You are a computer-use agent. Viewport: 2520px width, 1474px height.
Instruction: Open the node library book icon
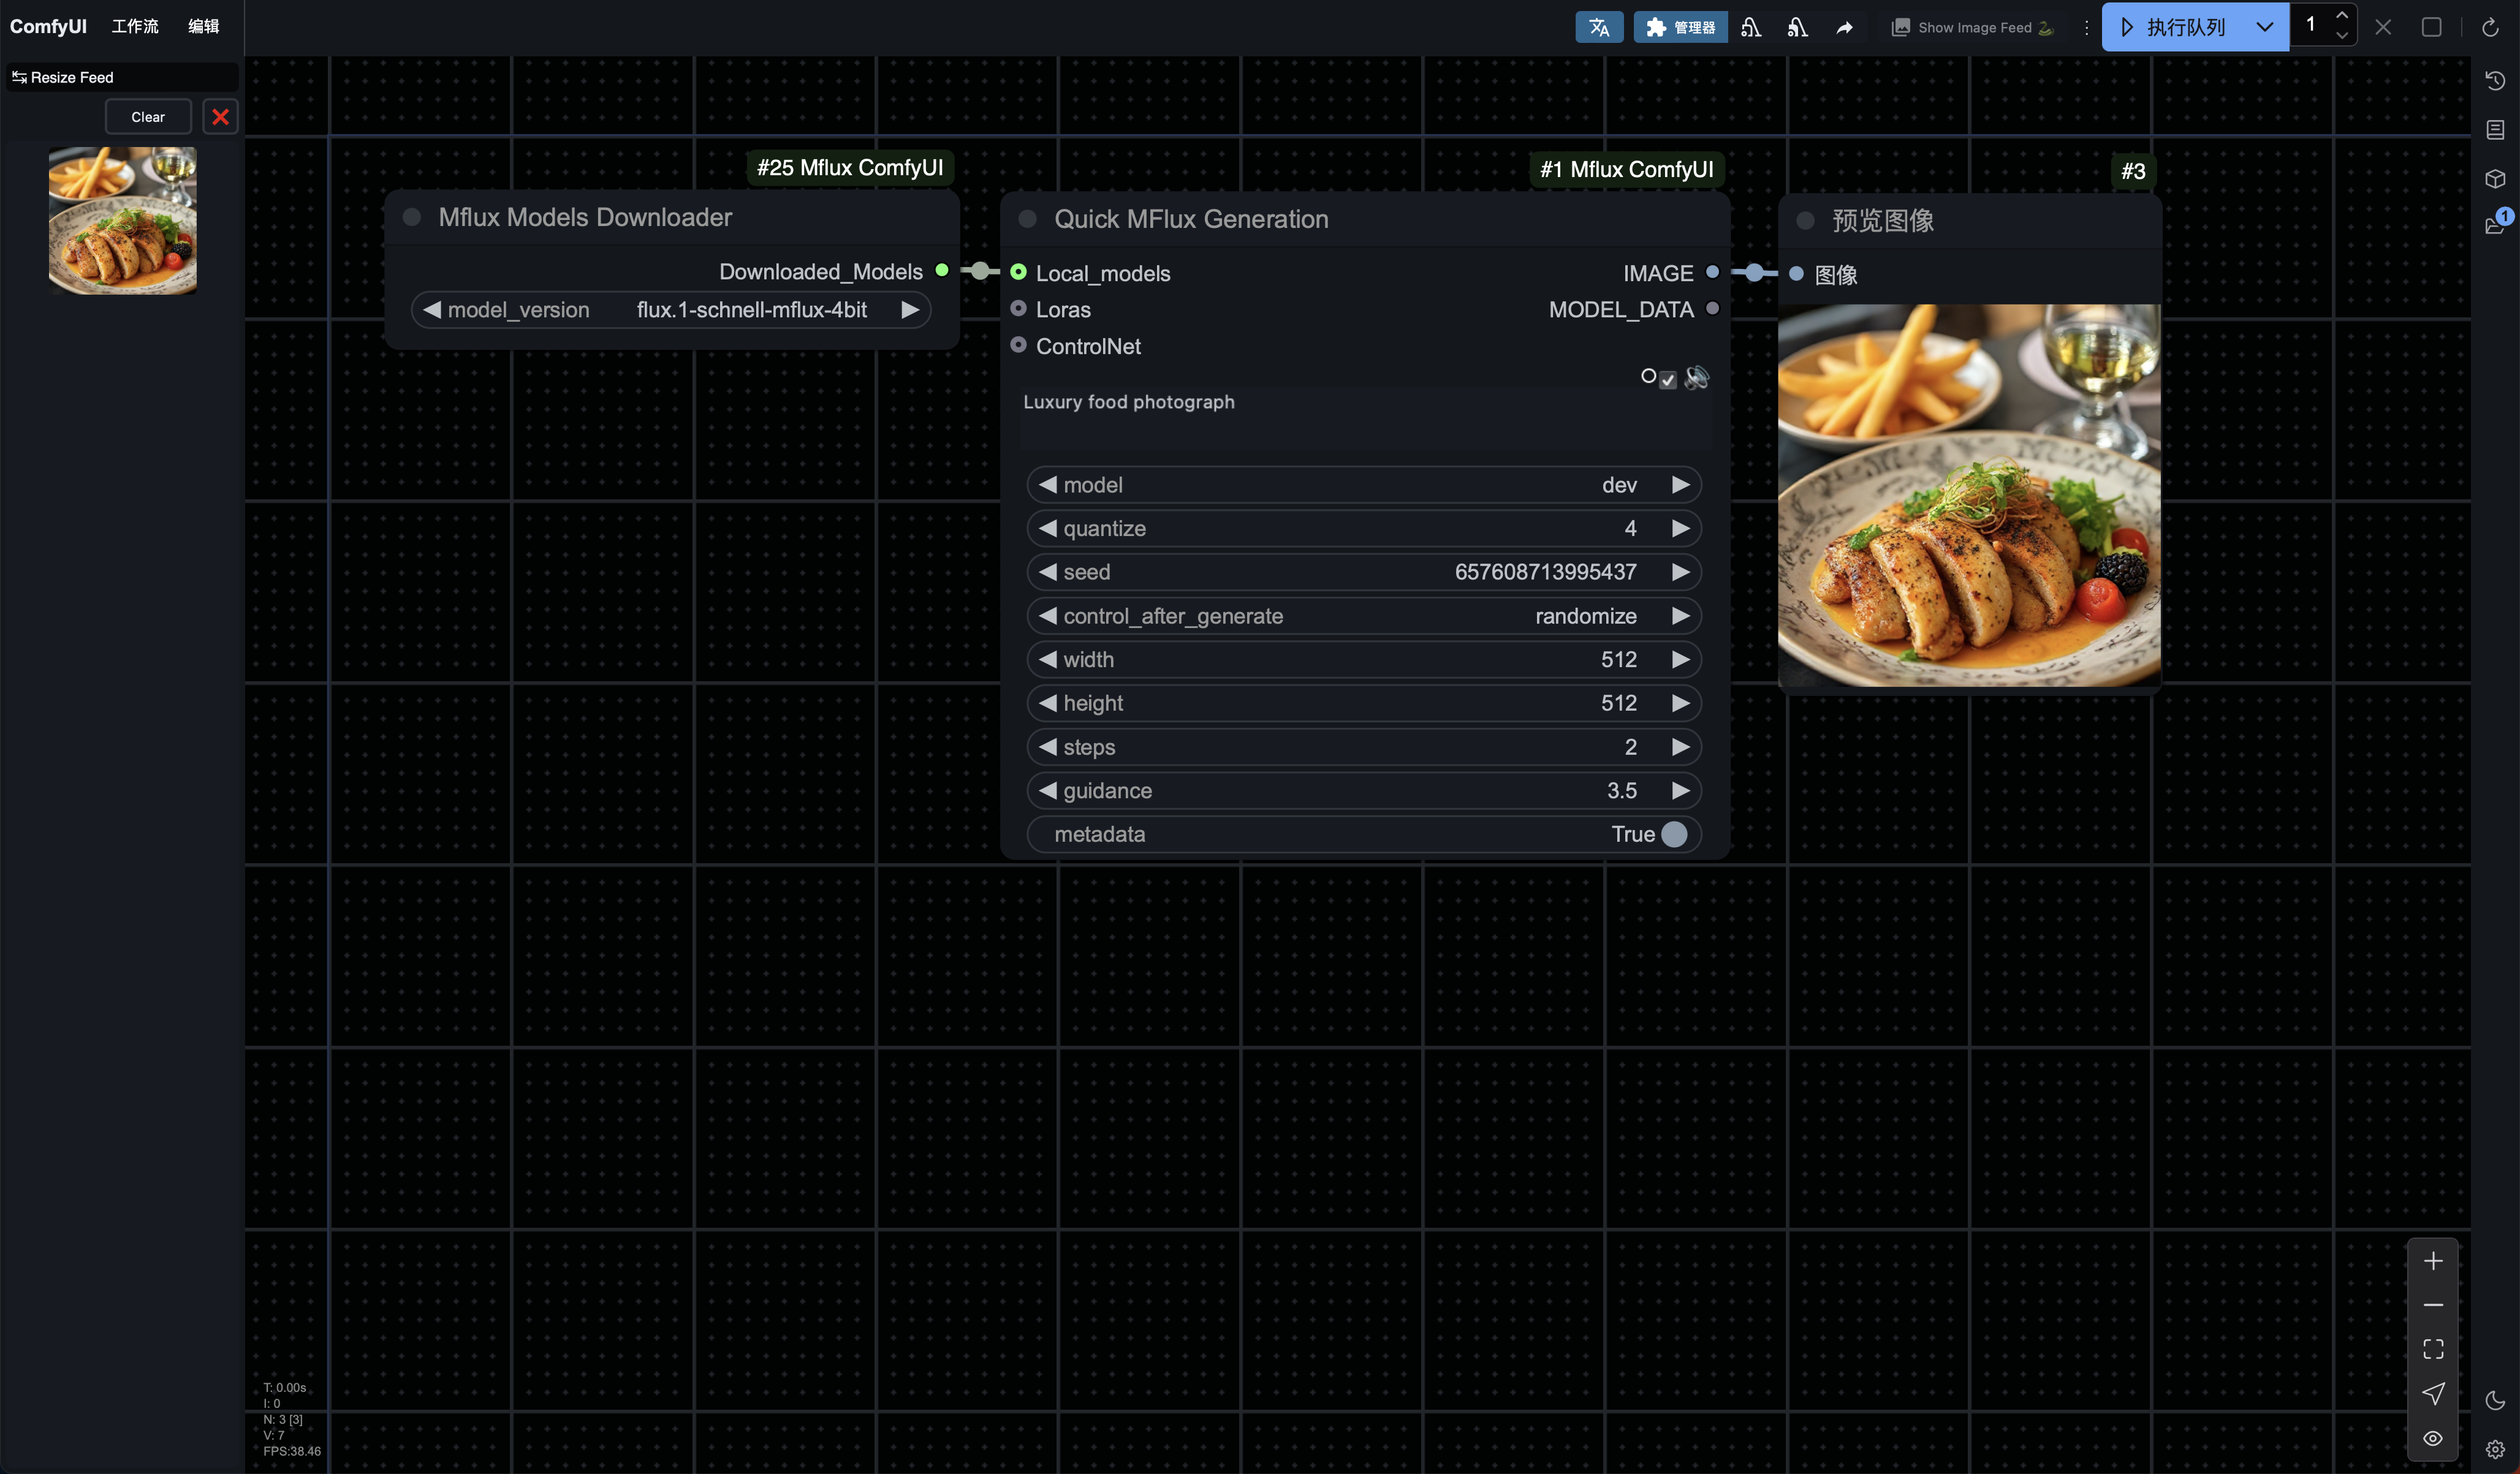pyautogui.click(x=2494, y=130)
